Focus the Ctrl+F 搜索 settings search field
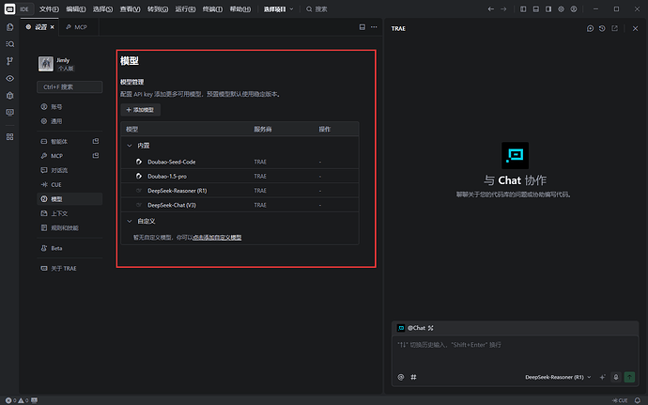 tap(69, 86)
